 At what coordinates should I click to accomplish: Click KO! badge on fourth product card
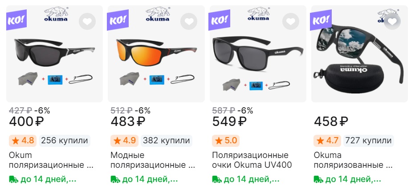[x=321, y=20]
